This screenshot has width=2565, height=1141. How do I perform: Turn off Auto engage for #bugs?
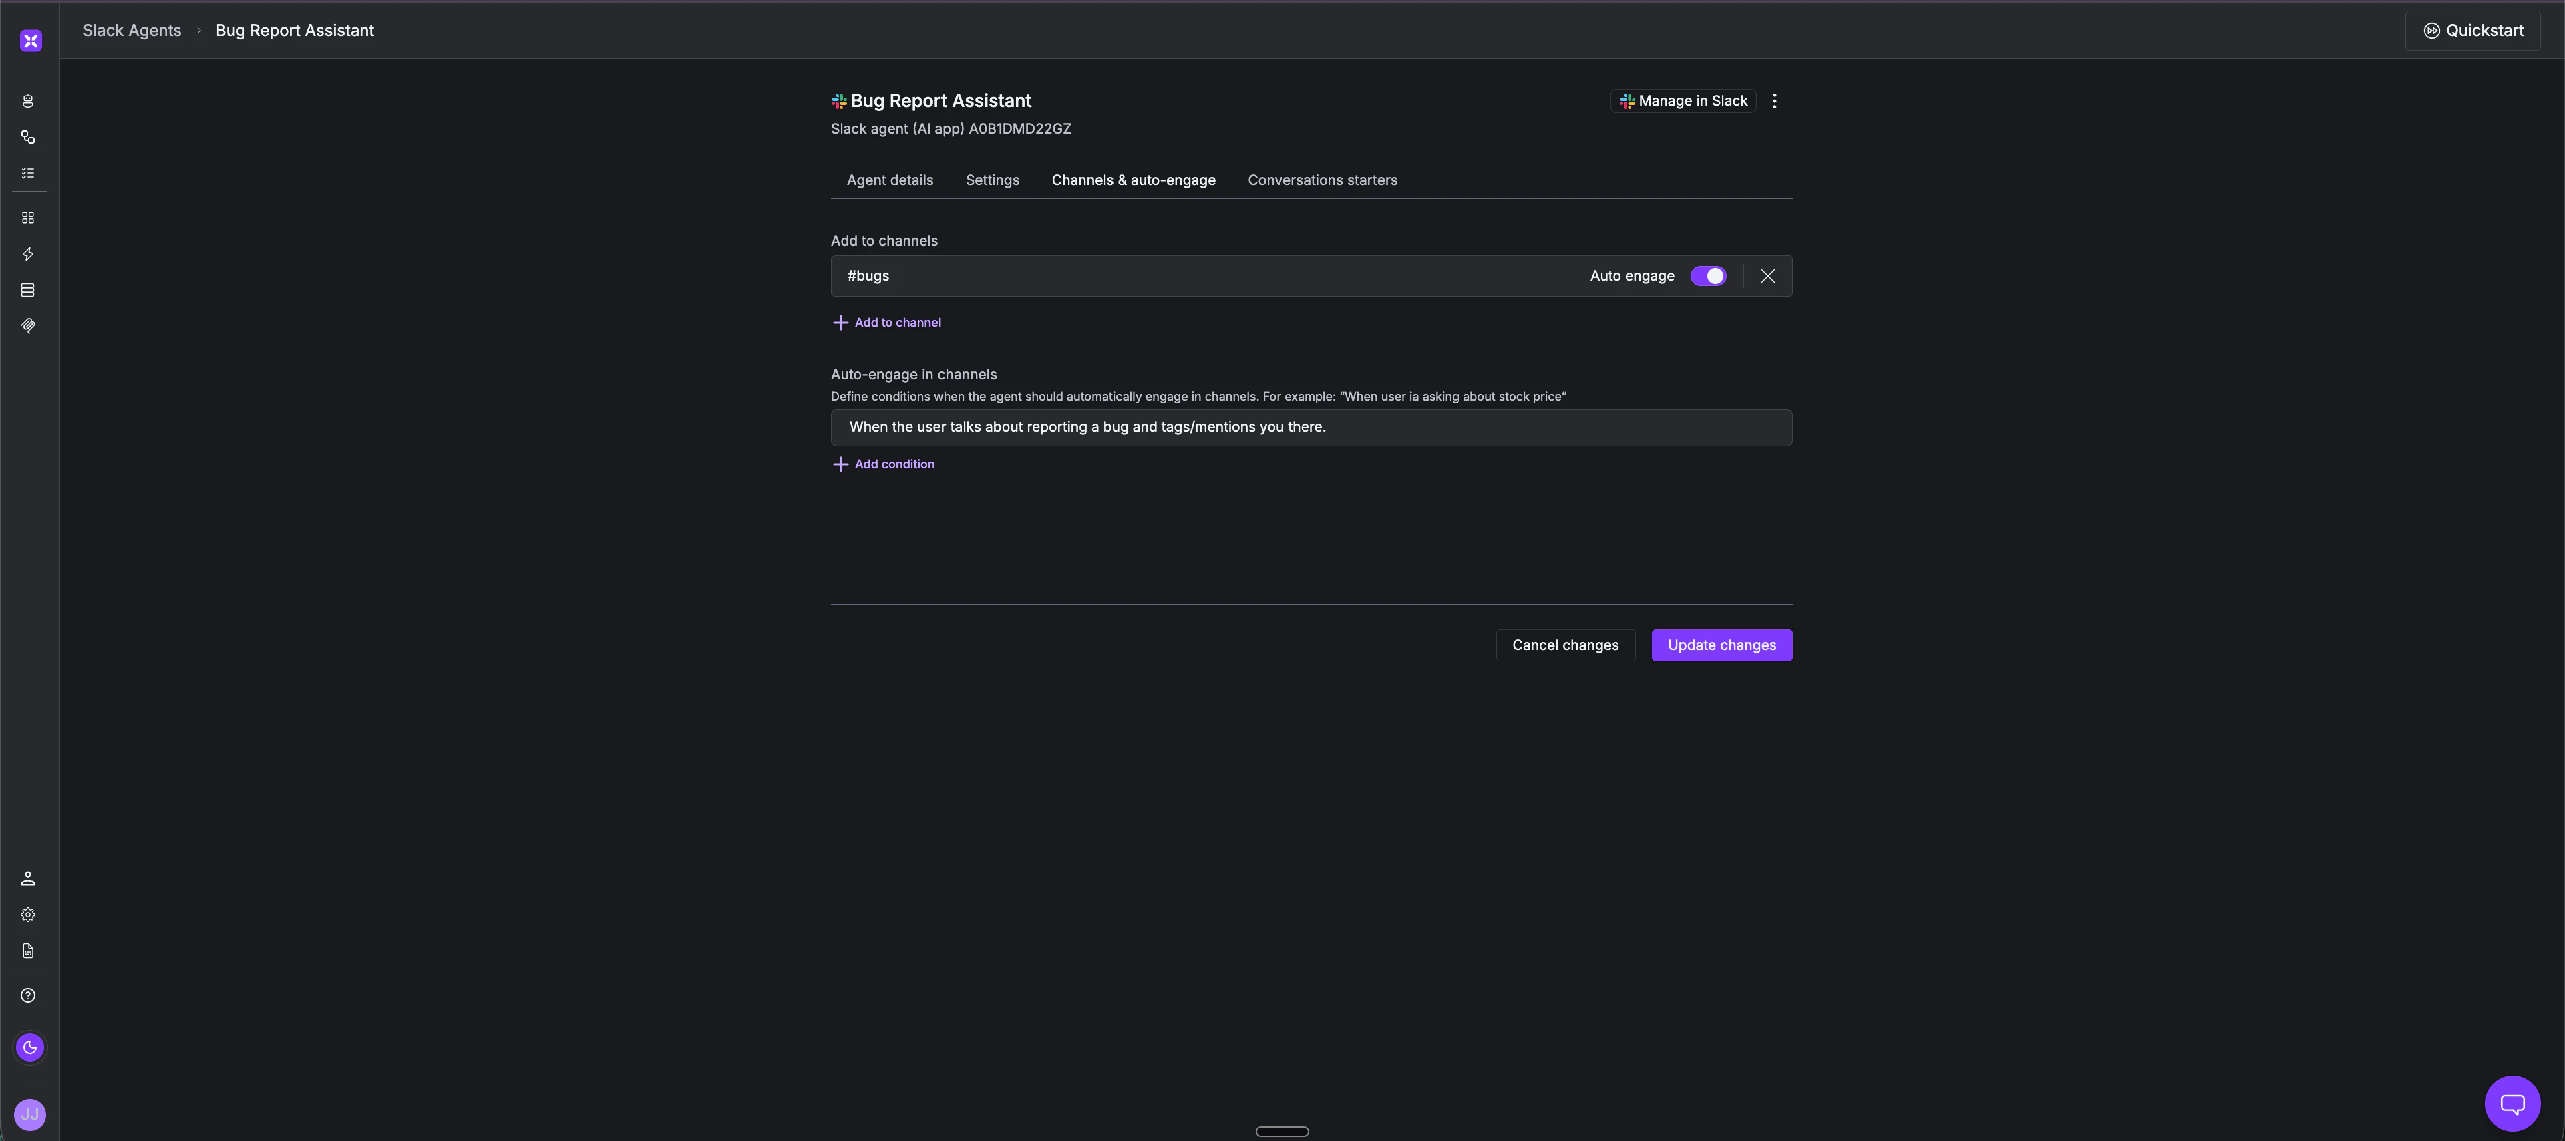[x=1709, y=276]
